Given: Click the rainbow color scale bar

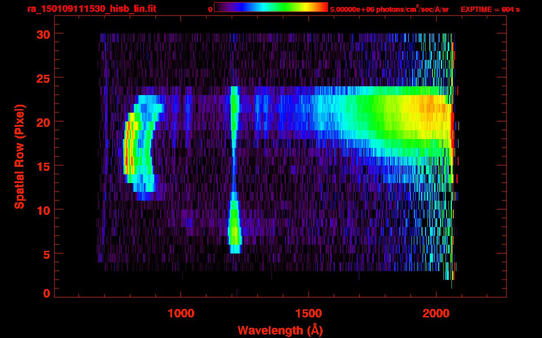Looking at the screenshot, I should pos(271,7).
